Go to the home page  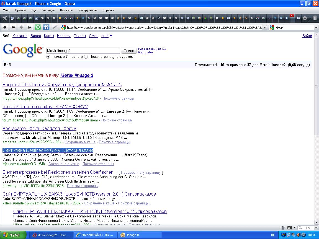coord(46,27)
